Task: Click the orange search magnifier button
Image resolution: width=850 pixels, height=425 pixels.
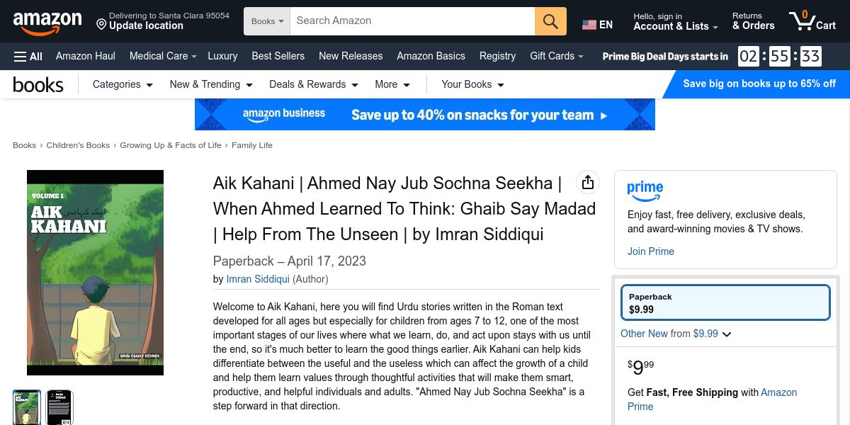Action: tap(550, 21)
